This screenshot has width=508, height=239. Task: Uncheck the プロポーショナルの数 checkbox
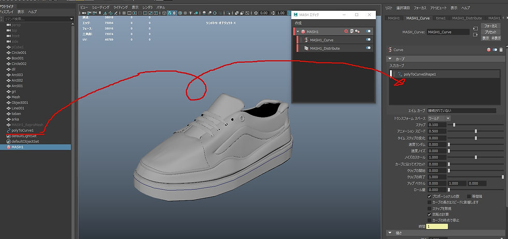point(430,196)
